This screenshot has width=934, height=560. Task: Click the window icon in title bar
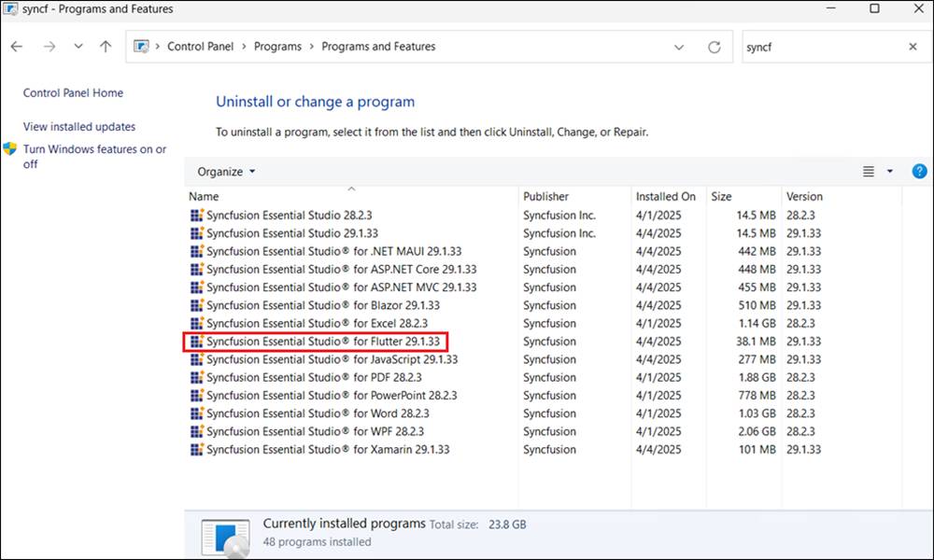tap(10, 9)
